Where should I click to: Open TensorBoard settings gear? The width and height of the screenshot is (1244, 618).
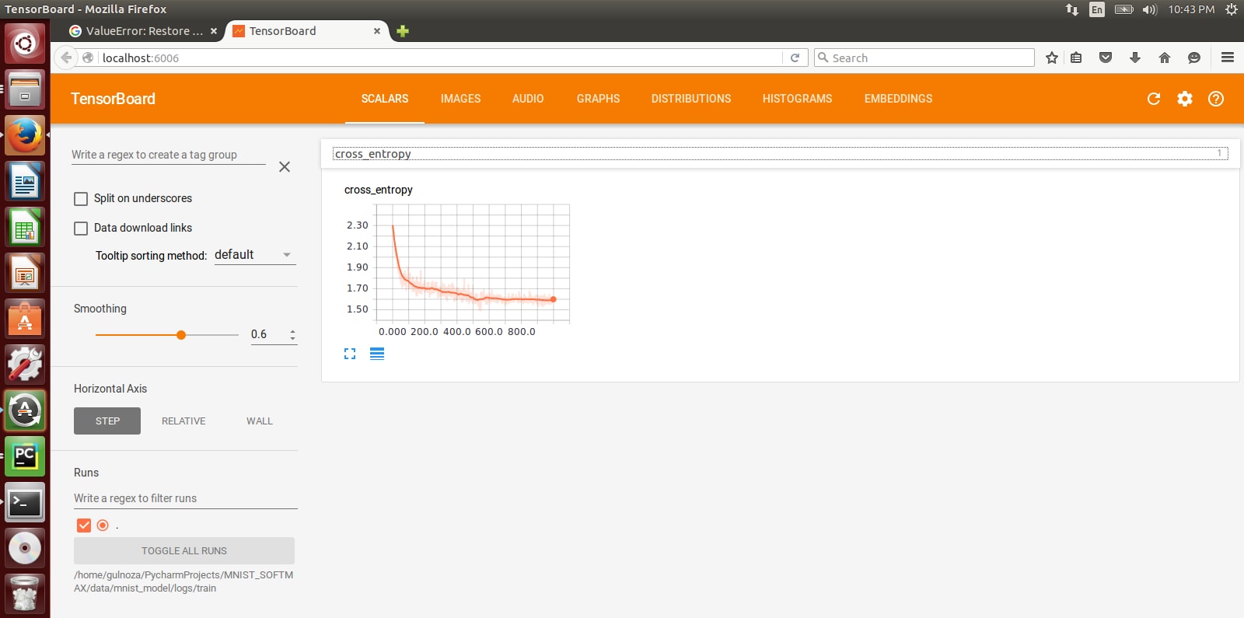click(1185, 99)
